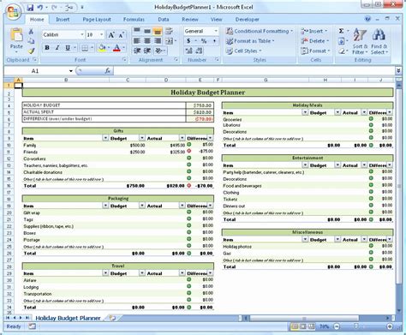Apply accounting dollar number format
406x335 pixels.
tap(188, 41)
